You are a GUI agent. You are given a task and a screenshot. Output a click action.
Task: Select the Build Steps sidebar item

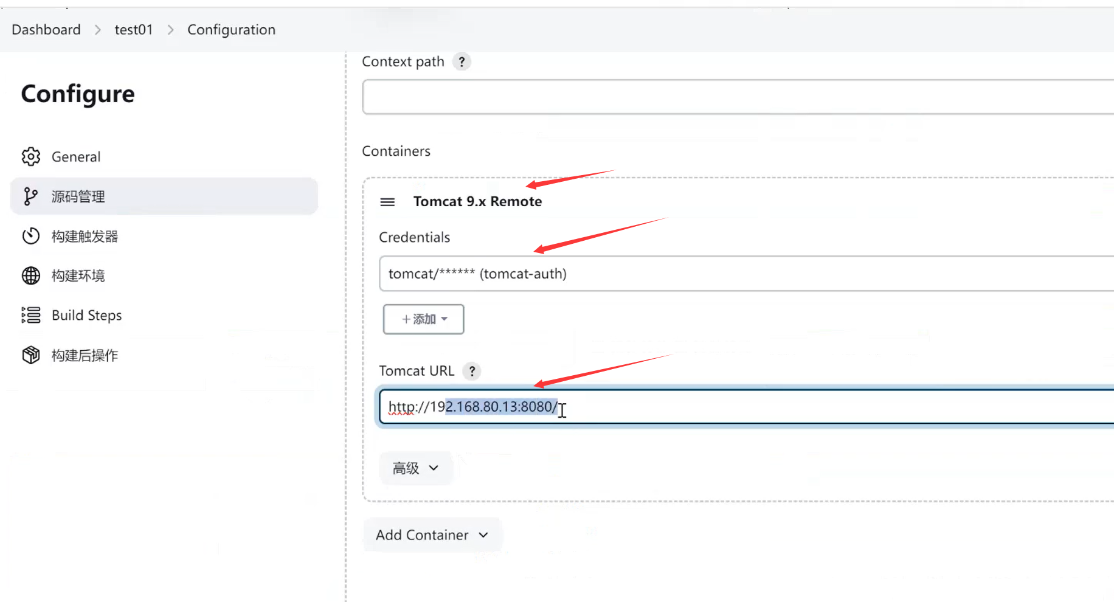pos(86,315)
